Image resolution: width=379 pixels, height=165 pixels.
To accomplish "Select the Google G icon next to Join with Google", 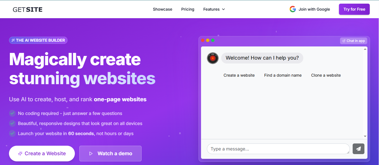I will 292,9.
